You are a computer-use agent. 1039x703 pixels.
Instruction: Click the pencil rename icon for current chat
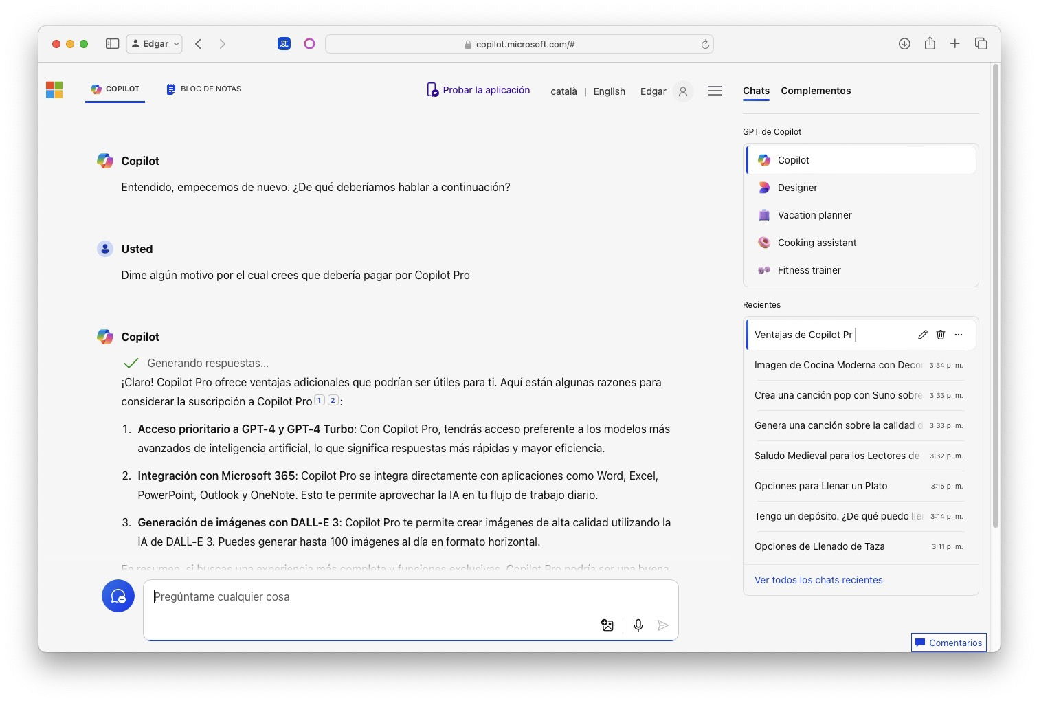click(x=922, y=335)
